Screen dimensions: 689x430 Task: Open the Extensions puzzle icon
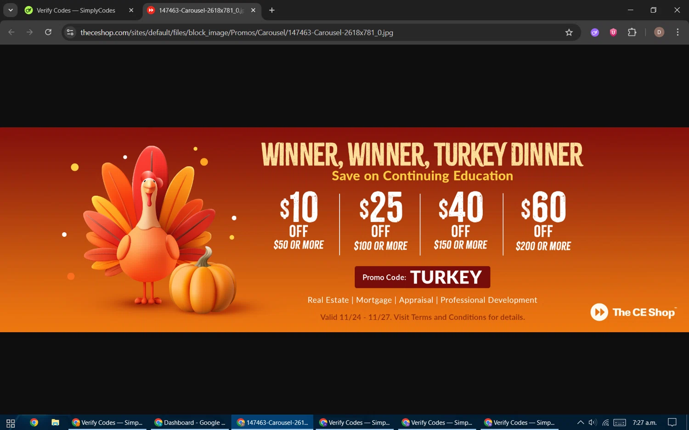pyautogui.click(x=632, y=32)
